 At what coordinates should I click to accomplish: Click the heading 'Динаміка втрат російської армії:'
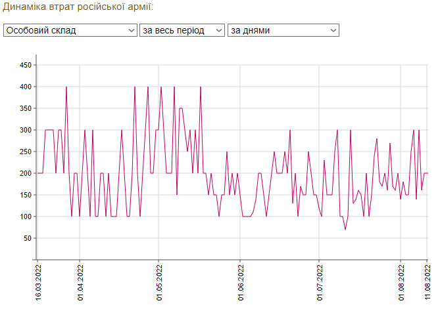pyautogui.click(x=78, y=7)
